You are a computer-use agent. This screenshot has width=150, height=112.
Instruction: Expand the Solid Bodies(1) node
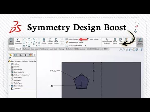point(9,72)
